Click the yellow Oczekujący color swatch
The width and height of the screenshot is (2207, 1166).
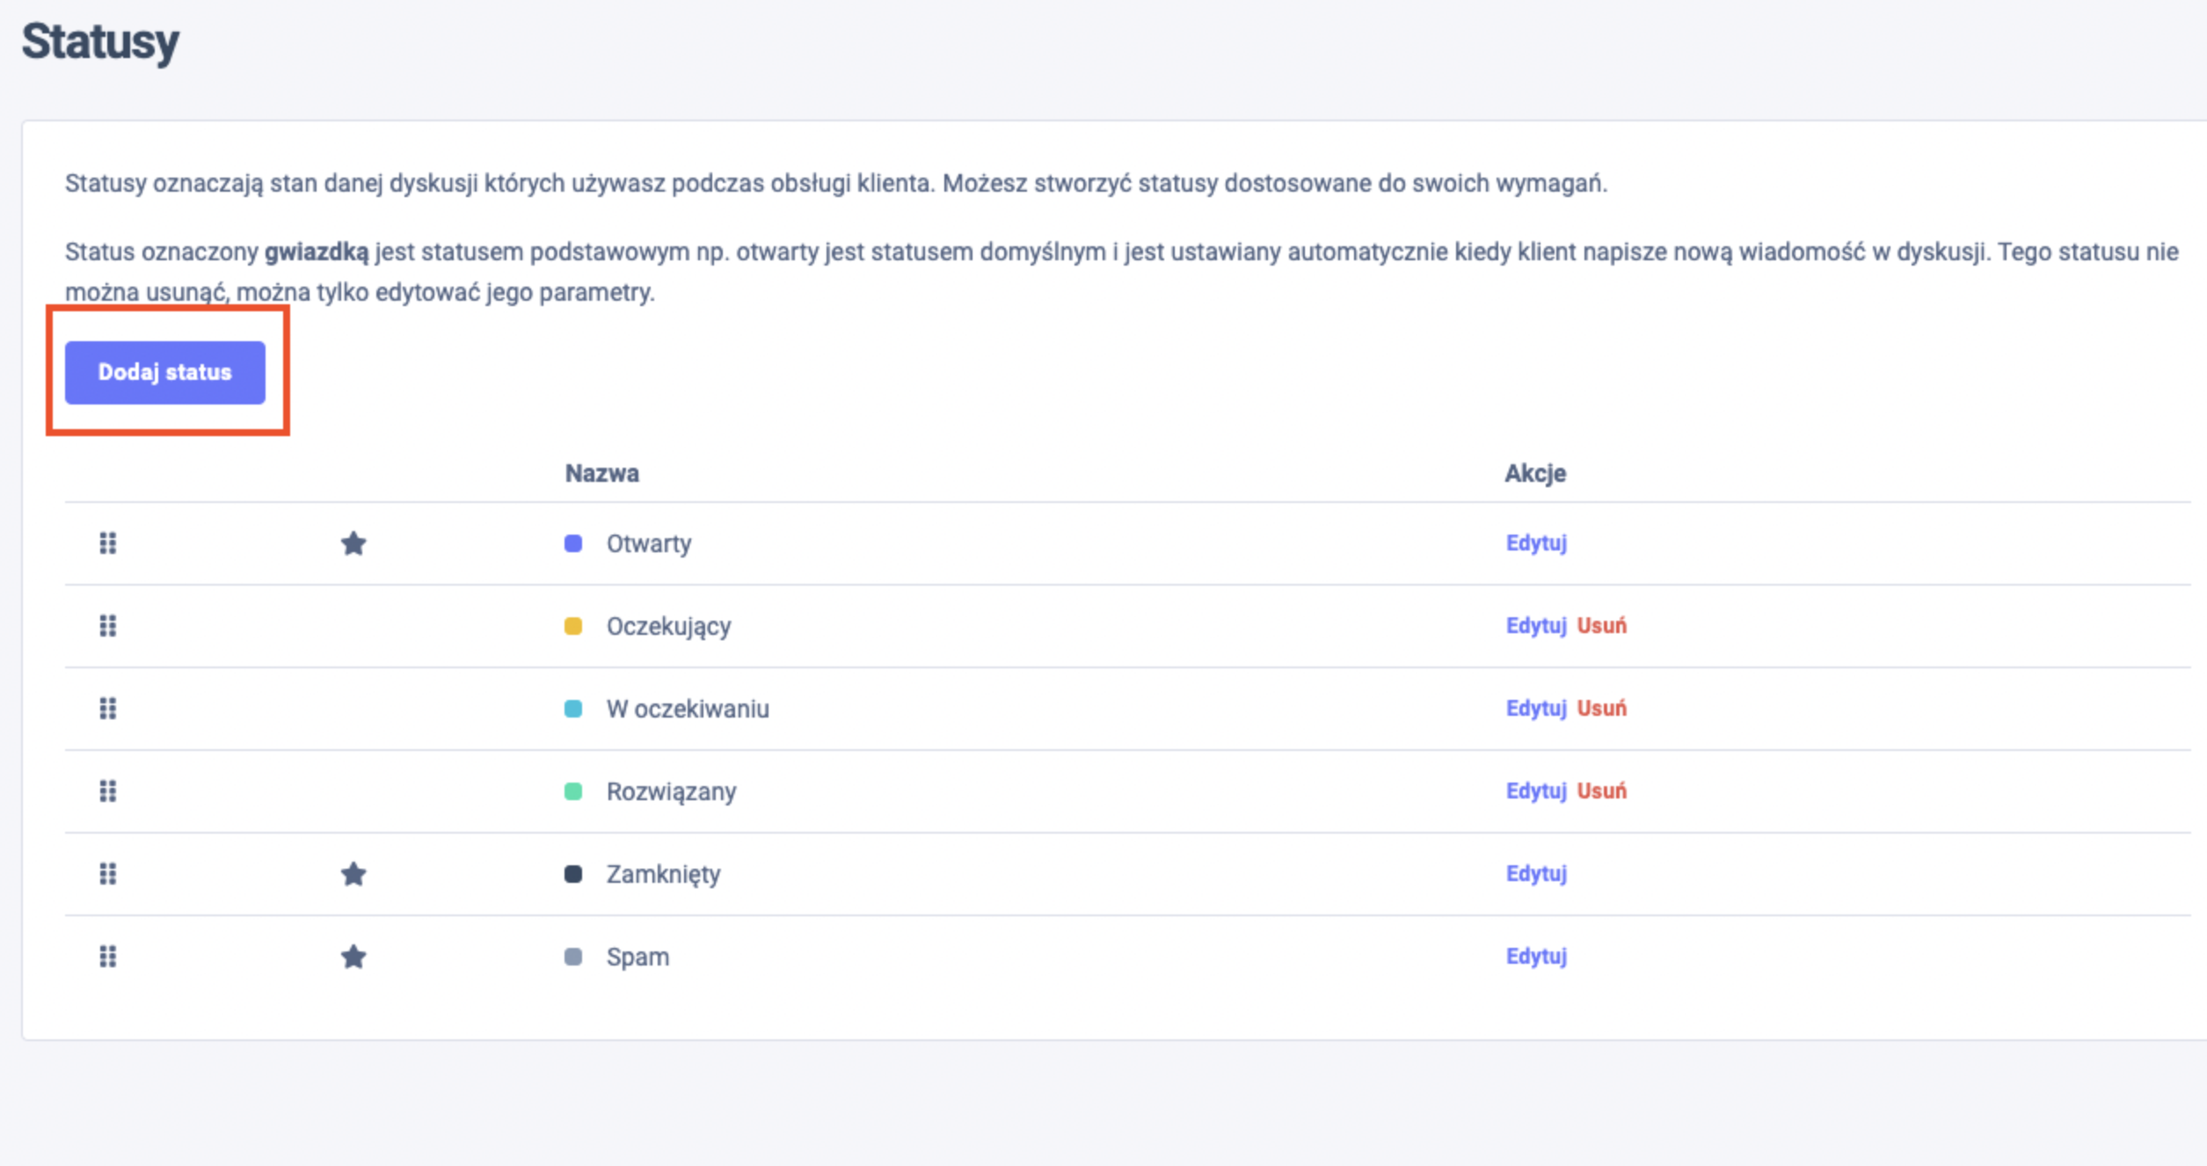[x=573, y=626]
